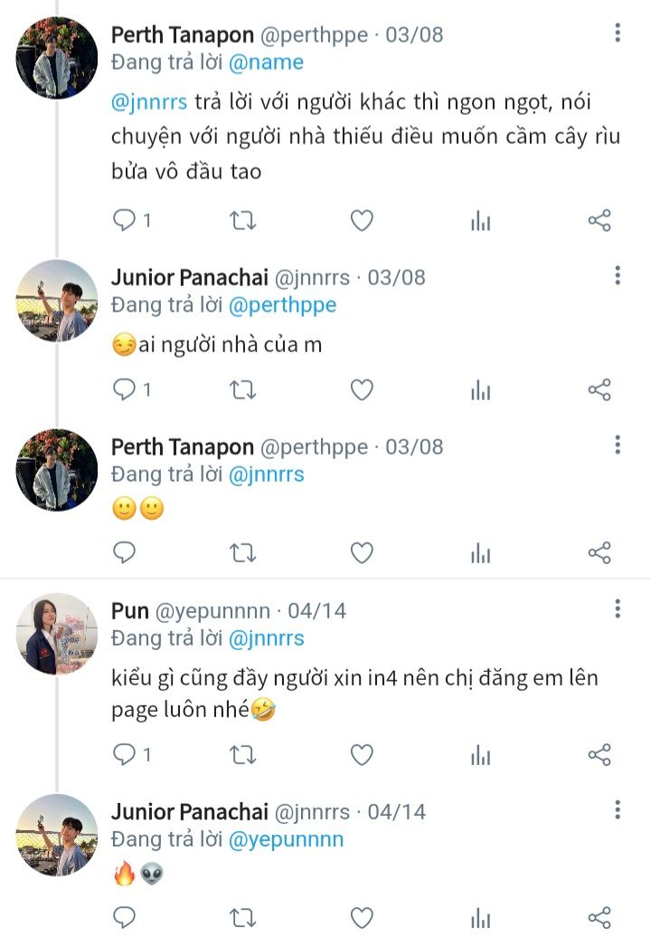This screenshot has width=651, height=938.
Task: Open the @name mention link
Action: click(x=266, y=62)
